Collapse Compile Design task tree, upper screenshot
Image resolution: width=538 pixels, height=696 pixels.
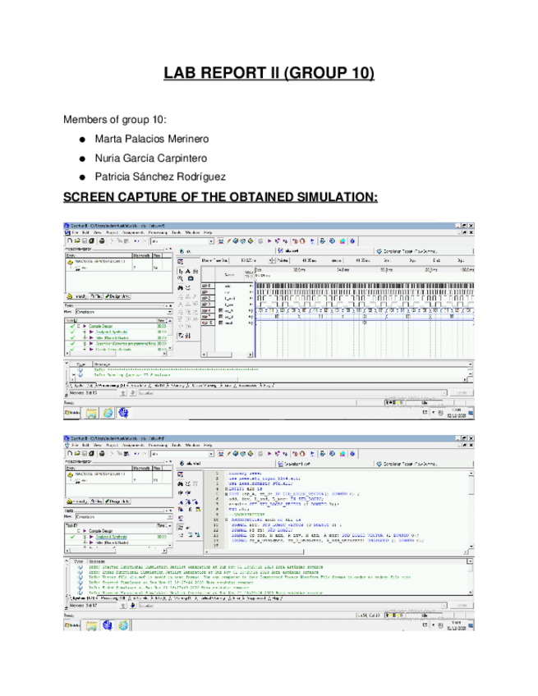point(79,327)
